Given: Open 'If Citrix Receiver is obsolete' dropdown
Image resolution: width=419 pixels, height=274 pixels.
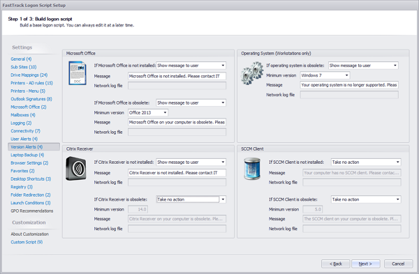Looking at the screenshot, I should (x=191, y=199).
